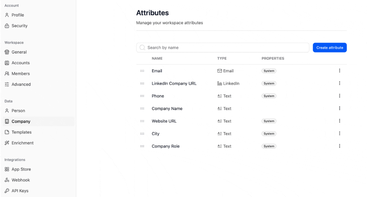Screen dimensions: 367x197
Task: Click the Company Name attribute name
Action: tap(167, 109)
